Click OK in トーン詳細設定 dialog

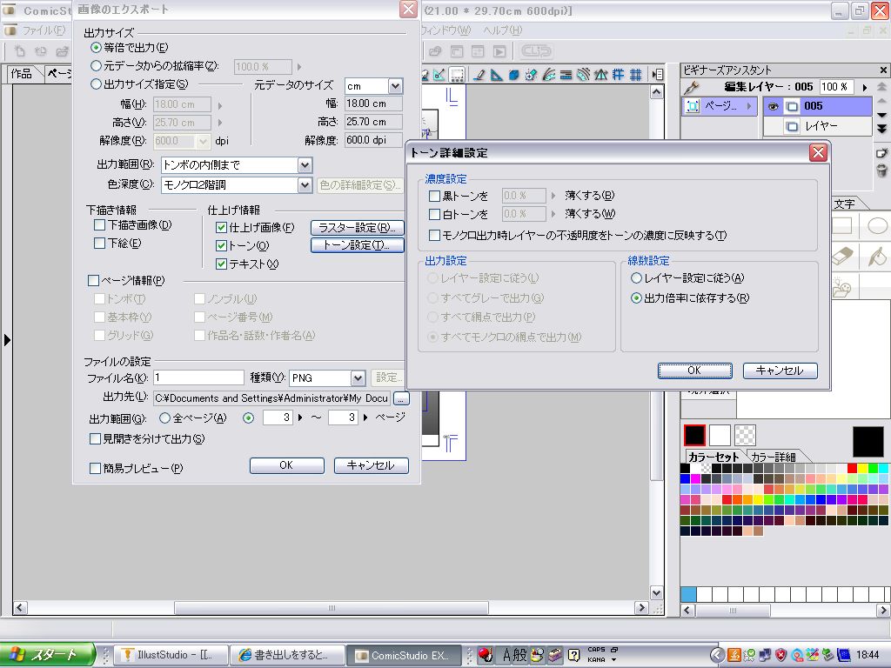click(x=693, y=371)
